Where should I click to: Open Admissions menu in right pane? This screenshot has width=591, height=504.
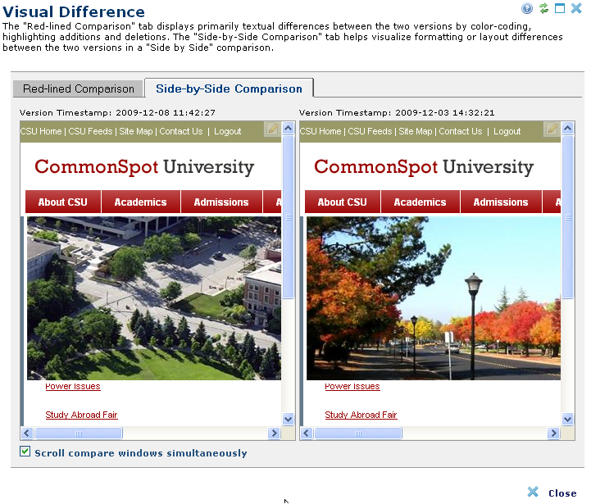point(501,202)
